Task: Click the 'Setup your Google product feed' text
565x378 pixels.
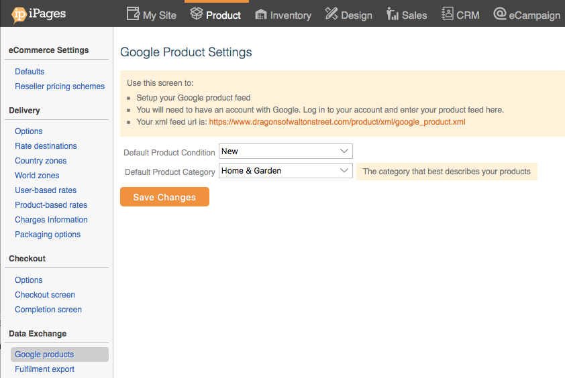Action: coord(193,98)
